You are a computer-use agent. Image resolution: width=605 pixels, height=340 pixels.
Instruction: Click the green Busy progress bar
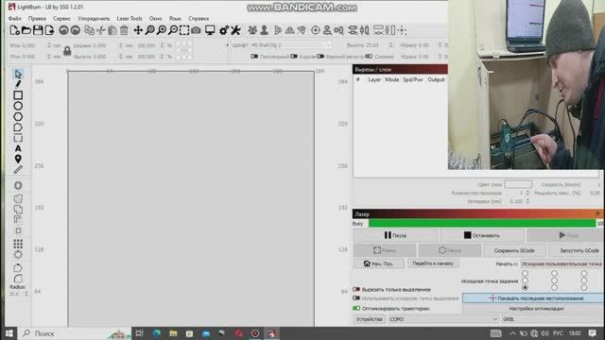tap(482, 224)
